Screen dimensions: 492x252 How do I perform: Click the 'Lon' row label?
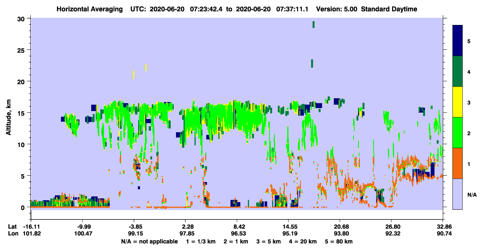(13, 233)
